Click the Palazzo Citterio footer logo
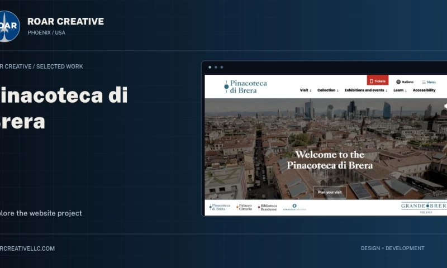The width and height of the screenshot is (447, 268). pos(244,207)
